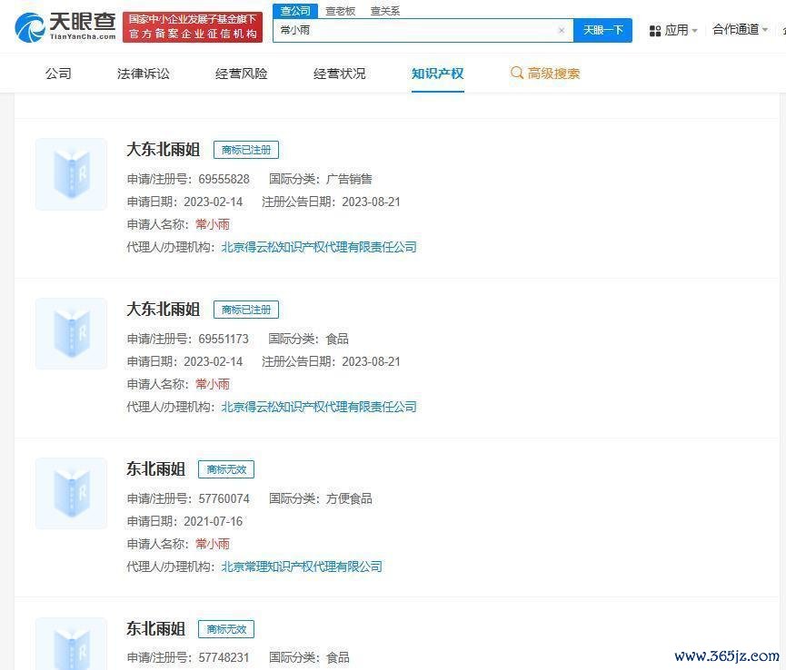This screenshot has height=670, width=786.
Task: Click the 东北雨姐 trademark image for 57760074
Action: pyautogui.click(x=71, y=494)
